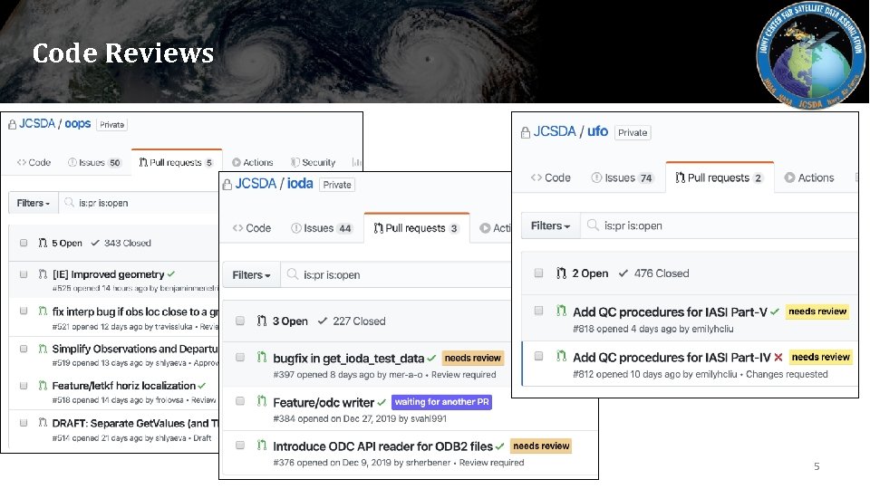Select Pull requests 2 tab in ufo
Screen dimensions: 870x489
point(720,177)
